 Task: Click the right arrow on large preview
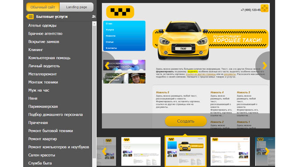[265, 66]
